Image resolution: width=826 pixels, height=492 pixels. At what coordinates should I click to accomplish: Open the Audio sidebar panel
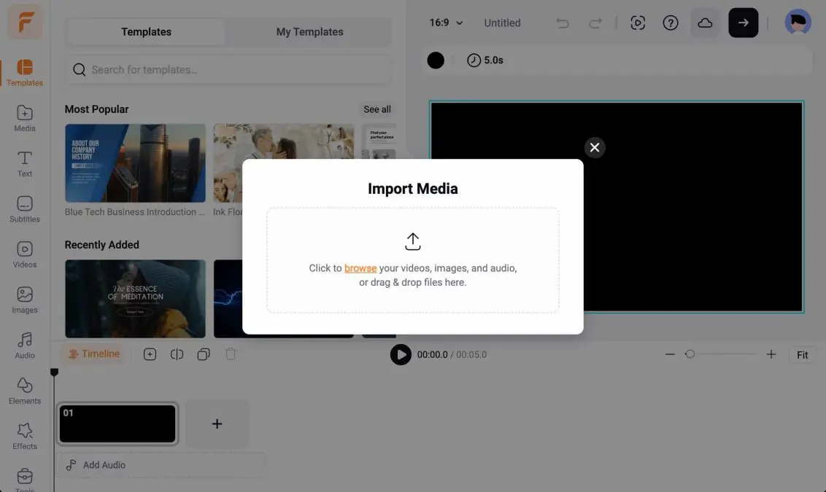coord(25,345)
